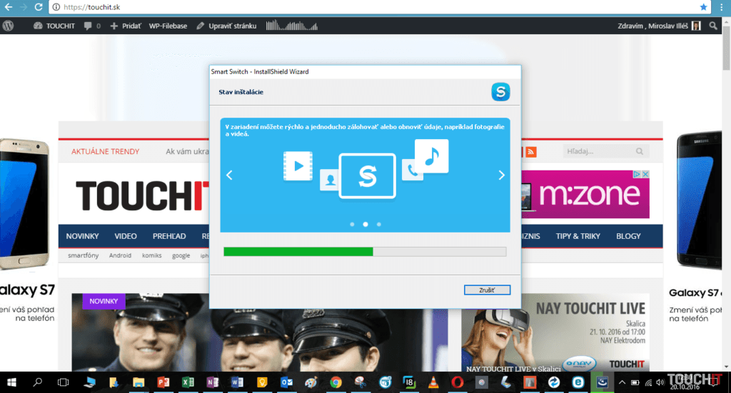Select the third carousel dot indicator
Screen dimensions: 731x393
(378, 224)
